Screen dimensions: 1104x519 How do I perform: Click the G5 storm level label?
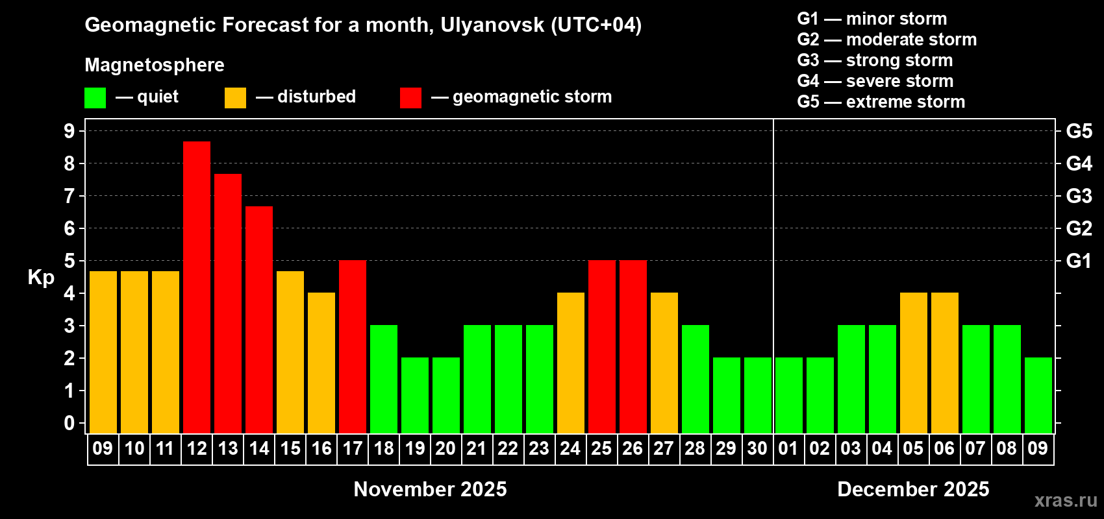(x=1079, y=131)
